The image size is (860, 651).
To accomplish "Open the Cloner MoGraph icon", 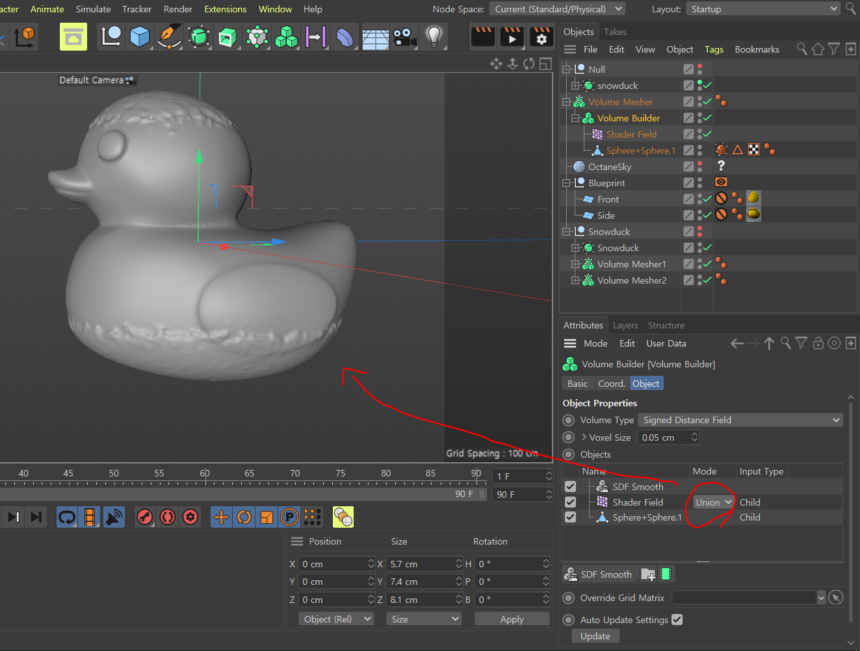I will [257, 37].
